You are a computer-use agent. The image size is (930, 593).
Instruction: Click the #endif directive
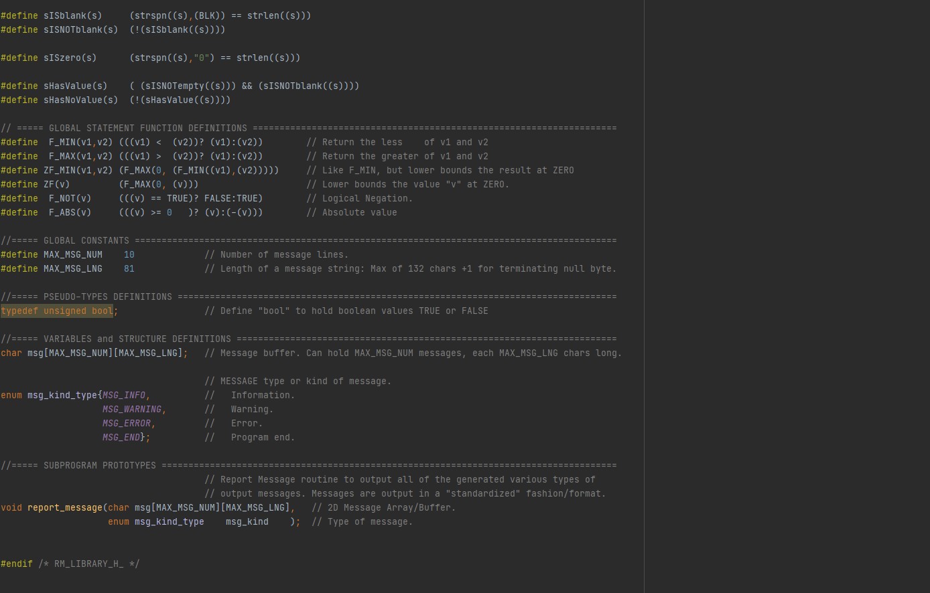[17, 564]
